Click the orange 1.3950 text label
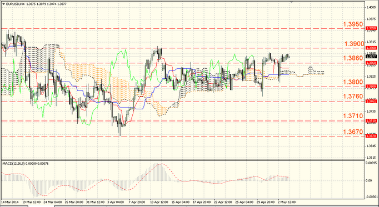The width and height of the screenshot is (379, 207). tap(353, 24)
